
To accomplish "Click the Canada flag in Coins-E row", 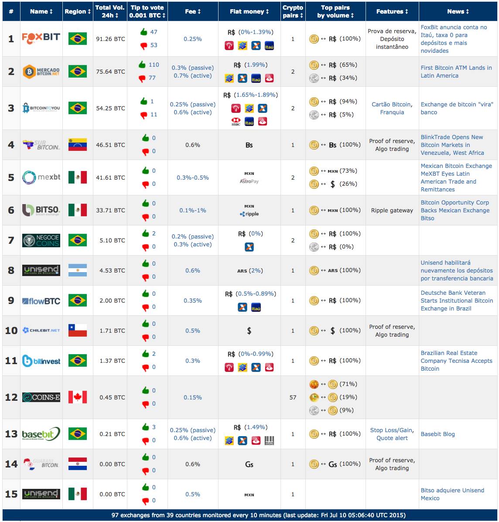I will click(78, 397).
